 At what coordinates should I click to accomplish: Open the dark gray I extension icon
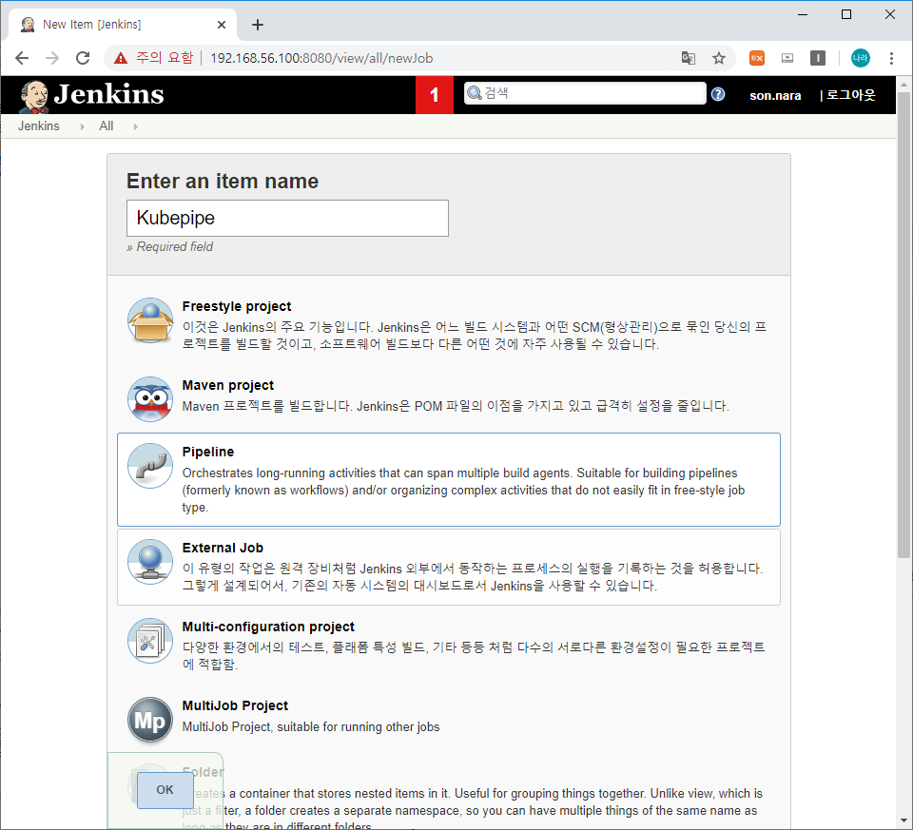click(818, 58)
